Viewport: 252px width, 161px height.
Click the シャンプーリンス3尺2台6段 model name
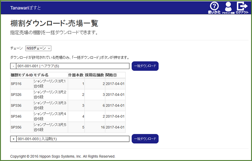coord(50,94)
